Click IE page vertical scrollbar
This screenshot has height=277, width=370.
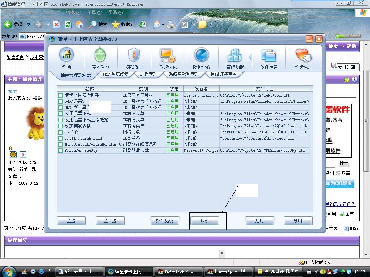tap(366, 149)
